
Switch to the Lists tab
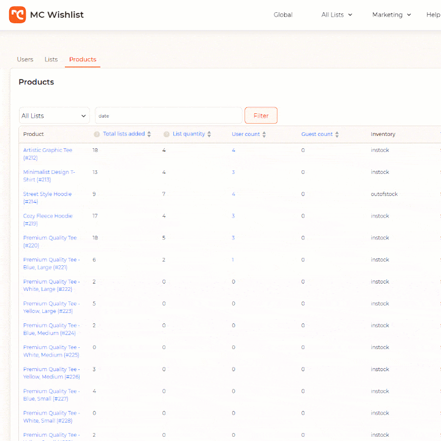51,59
